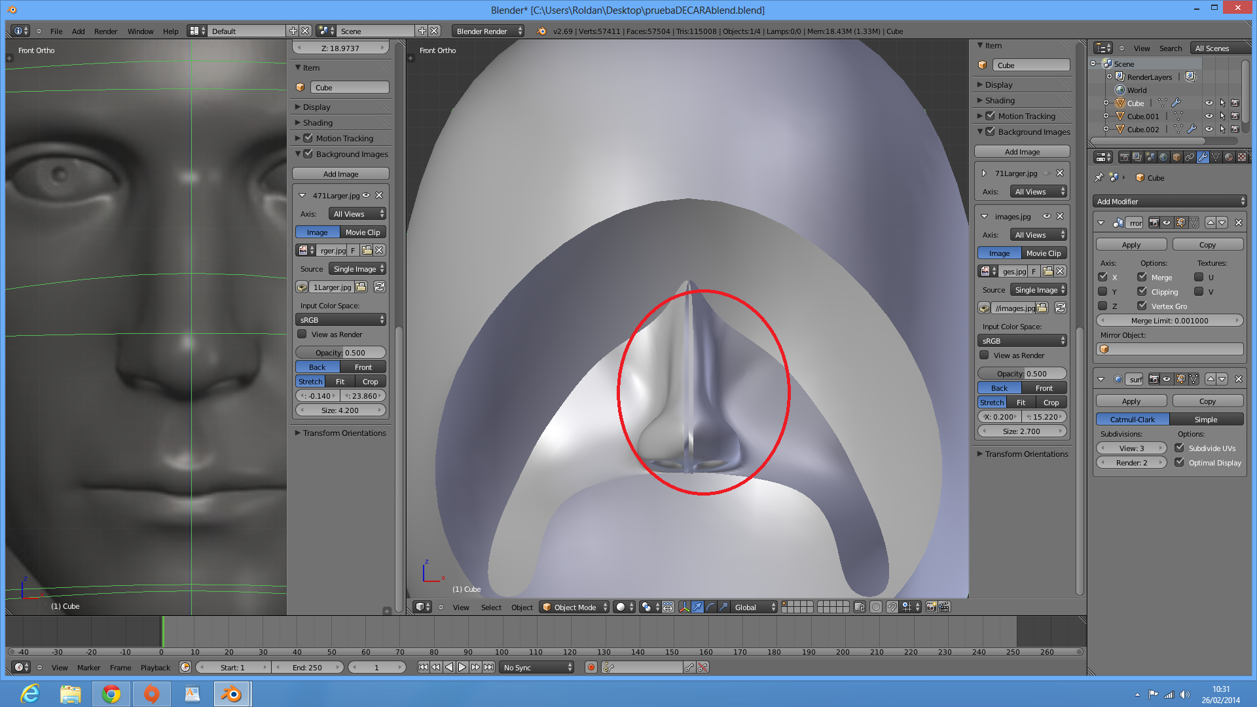Click the timeline record button
The width and height of the screenshot is (1257, 707).
pos(591,667)
